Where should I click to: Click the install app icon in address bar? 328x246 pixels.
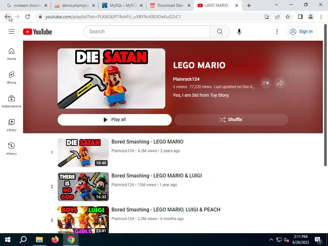coord(267,17)
